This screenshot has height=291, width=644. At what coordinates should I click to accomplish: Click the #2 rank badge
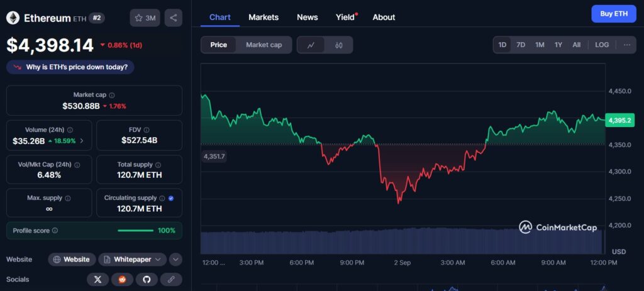tap(96, 18)
